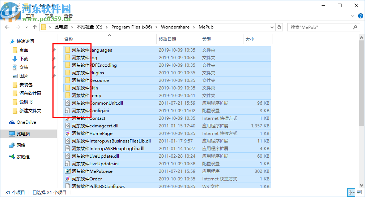This screenshot has width=365, height=197.
Task: Go up one folder level arrow
Action: pyautogui.click(x=35, y=27)
